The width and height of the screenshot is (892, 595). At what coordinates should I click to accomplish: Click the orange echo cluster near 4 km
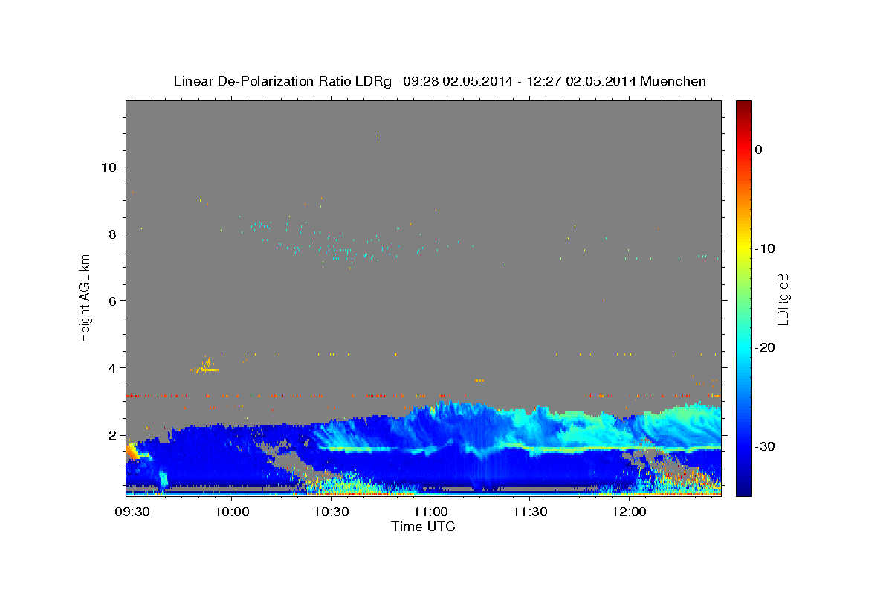tap(205, 366)
